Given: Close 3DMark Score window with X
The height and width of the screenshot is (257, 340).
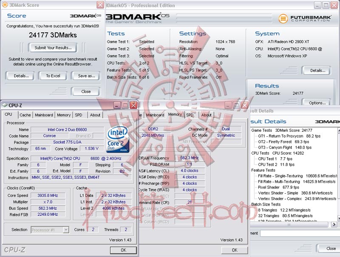Looking at the screenshot, I should click(100, 5).
